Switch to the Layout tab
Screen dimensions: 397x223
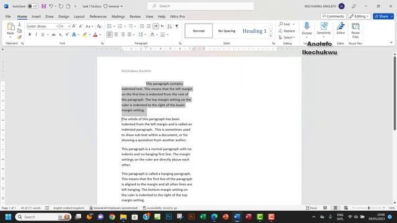point(79,17)
